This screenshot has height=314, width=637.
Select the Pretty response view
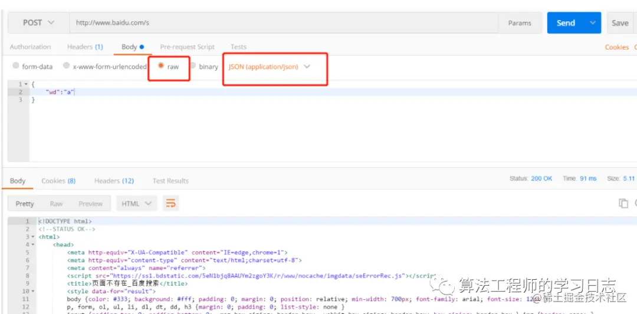[25, 204]
